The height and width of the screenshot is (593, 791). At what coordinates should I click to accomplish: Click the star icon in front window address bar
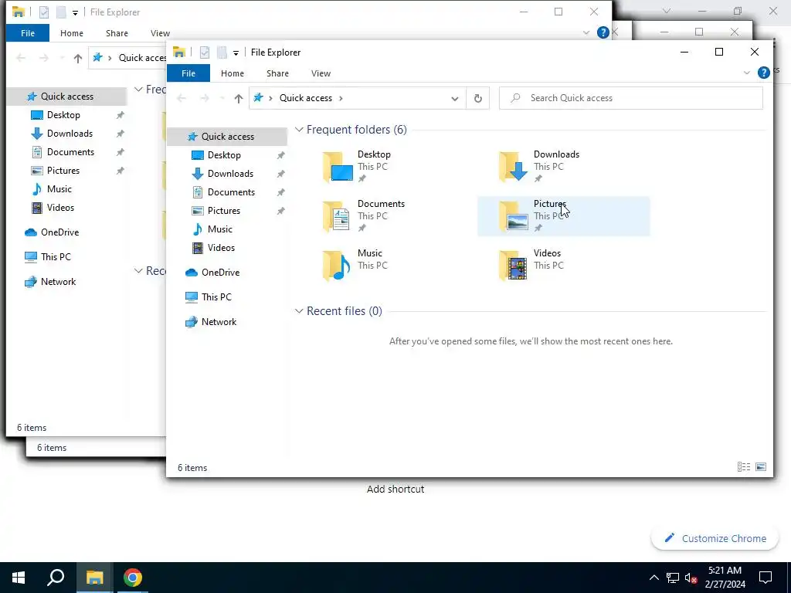click(x=258, y=98)
